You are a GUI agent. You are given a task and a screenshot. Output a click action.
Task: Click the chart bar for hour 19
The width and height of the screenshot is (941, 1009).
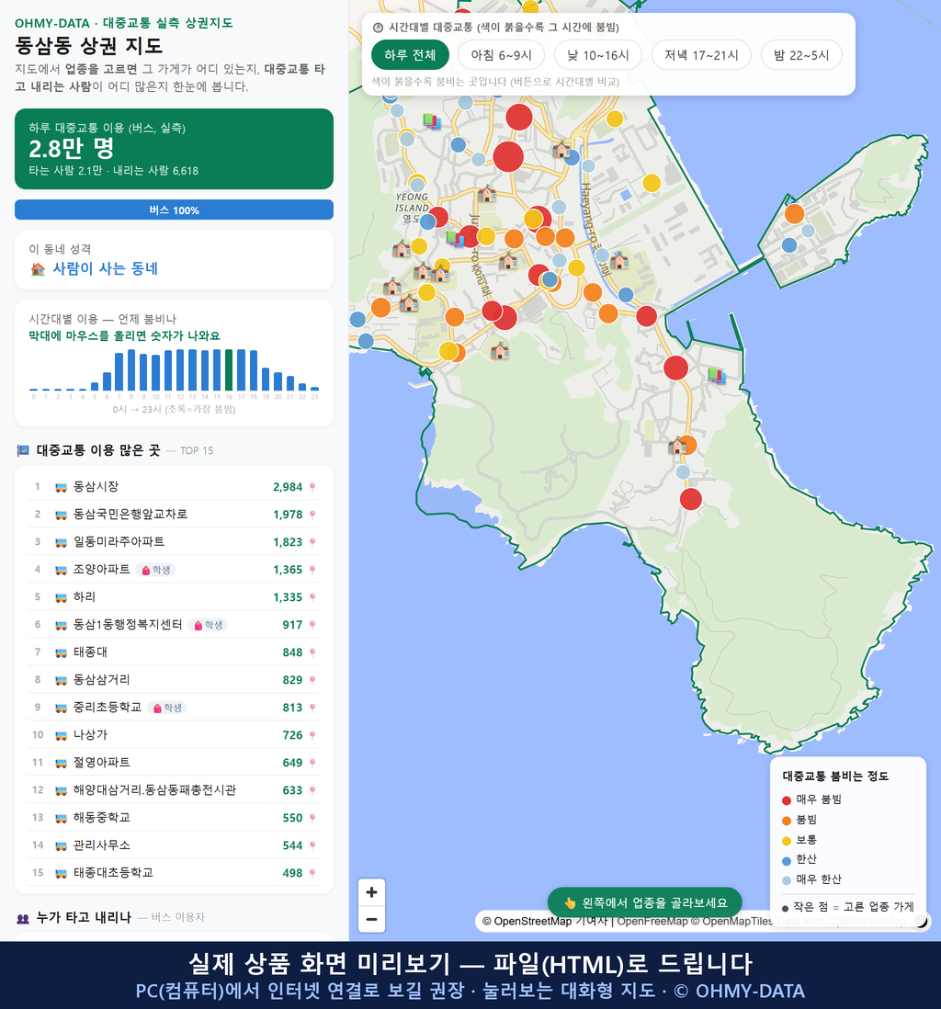coord(266,379)
